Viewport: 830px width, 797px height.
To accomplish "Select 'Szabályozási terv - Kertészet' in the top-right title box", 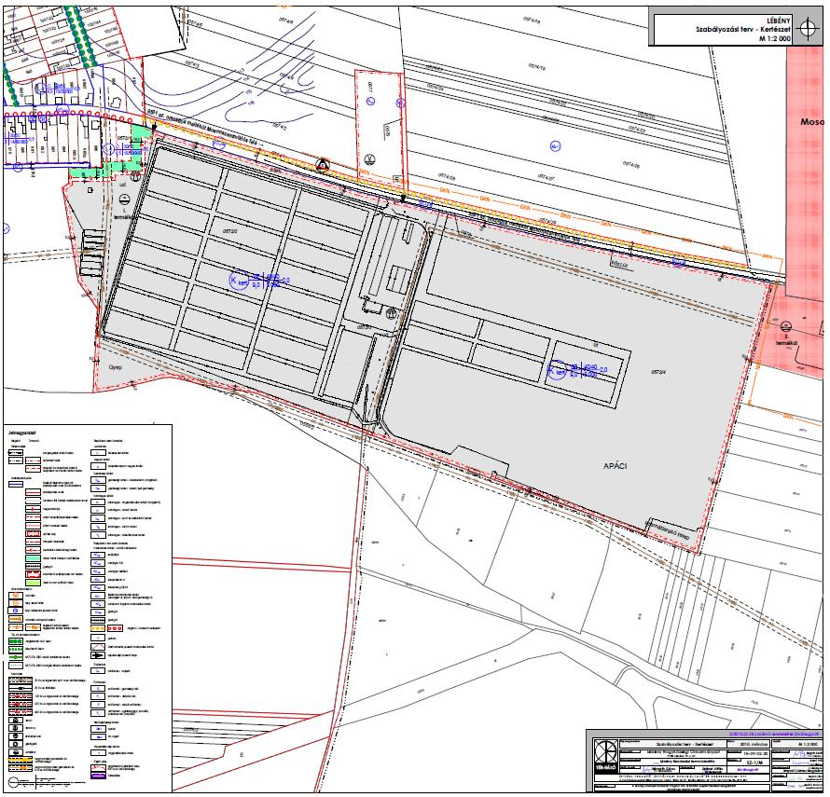I will [x=743, y=30].
